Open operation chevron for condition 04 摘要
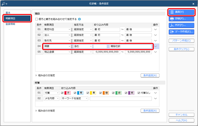 click(155, 46)
